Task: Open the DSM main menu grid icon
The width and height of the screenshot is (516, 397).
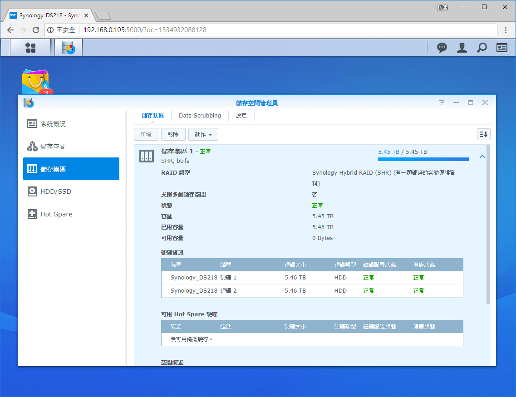Action: point(30,48)
